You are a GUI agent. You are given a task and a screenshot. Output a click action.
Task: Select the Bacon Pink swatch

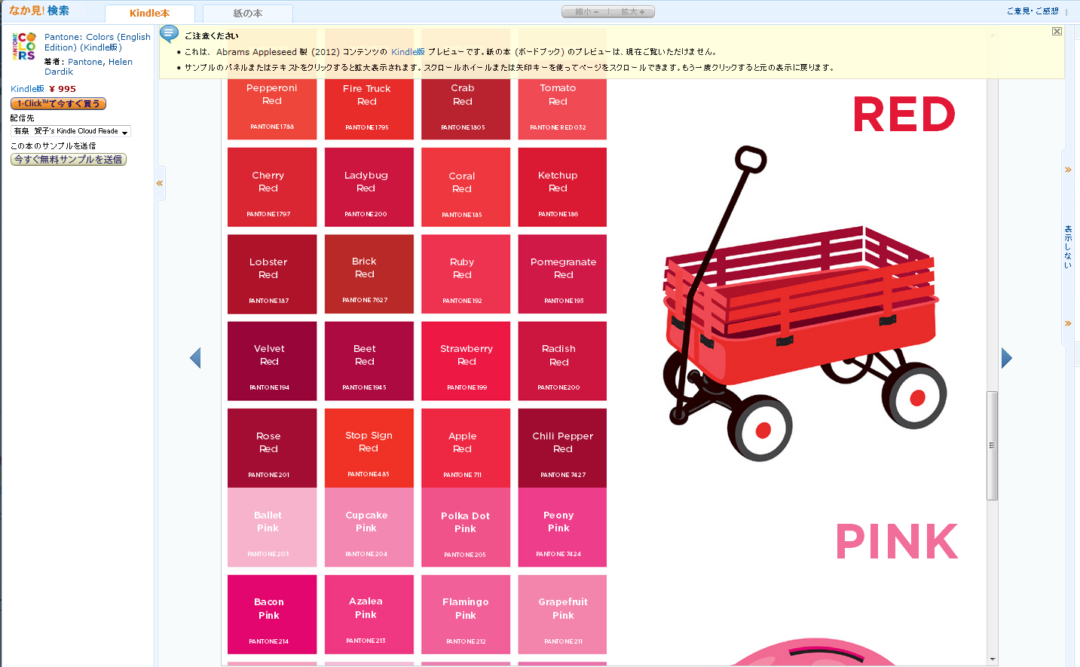click(x=272, y=614)
